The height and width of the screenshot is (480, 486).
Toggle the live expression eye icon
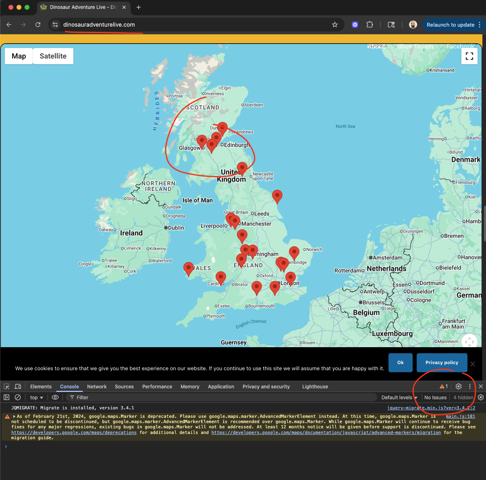(55, 397)
